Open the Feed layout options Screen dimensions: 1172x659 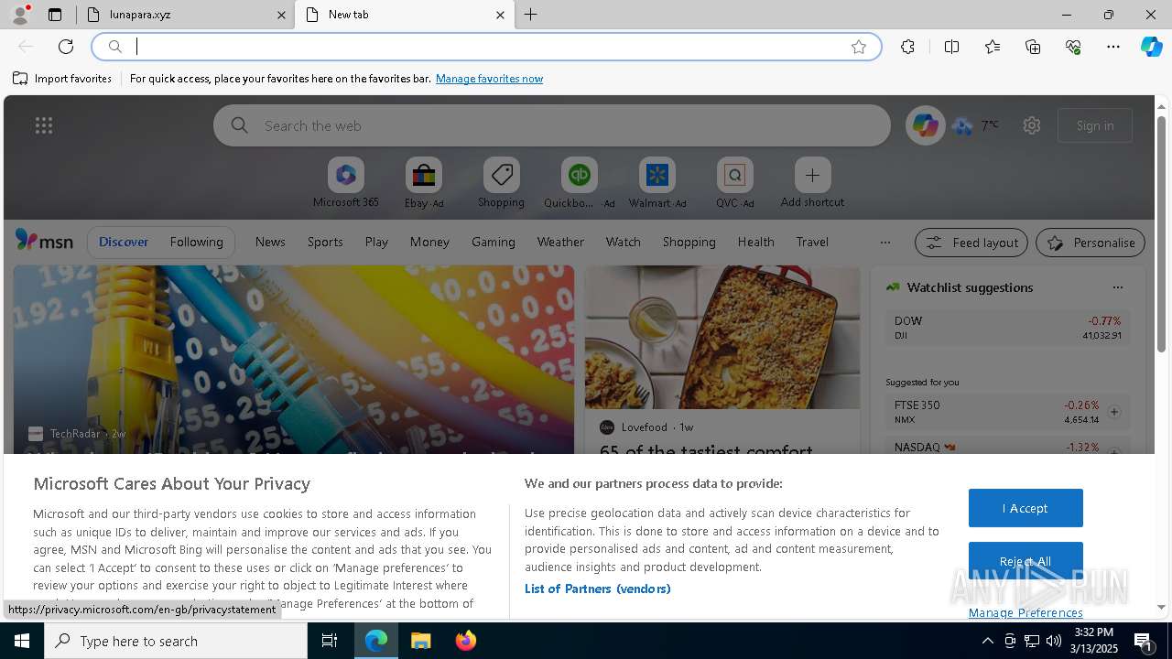click(x=971, y=243)
